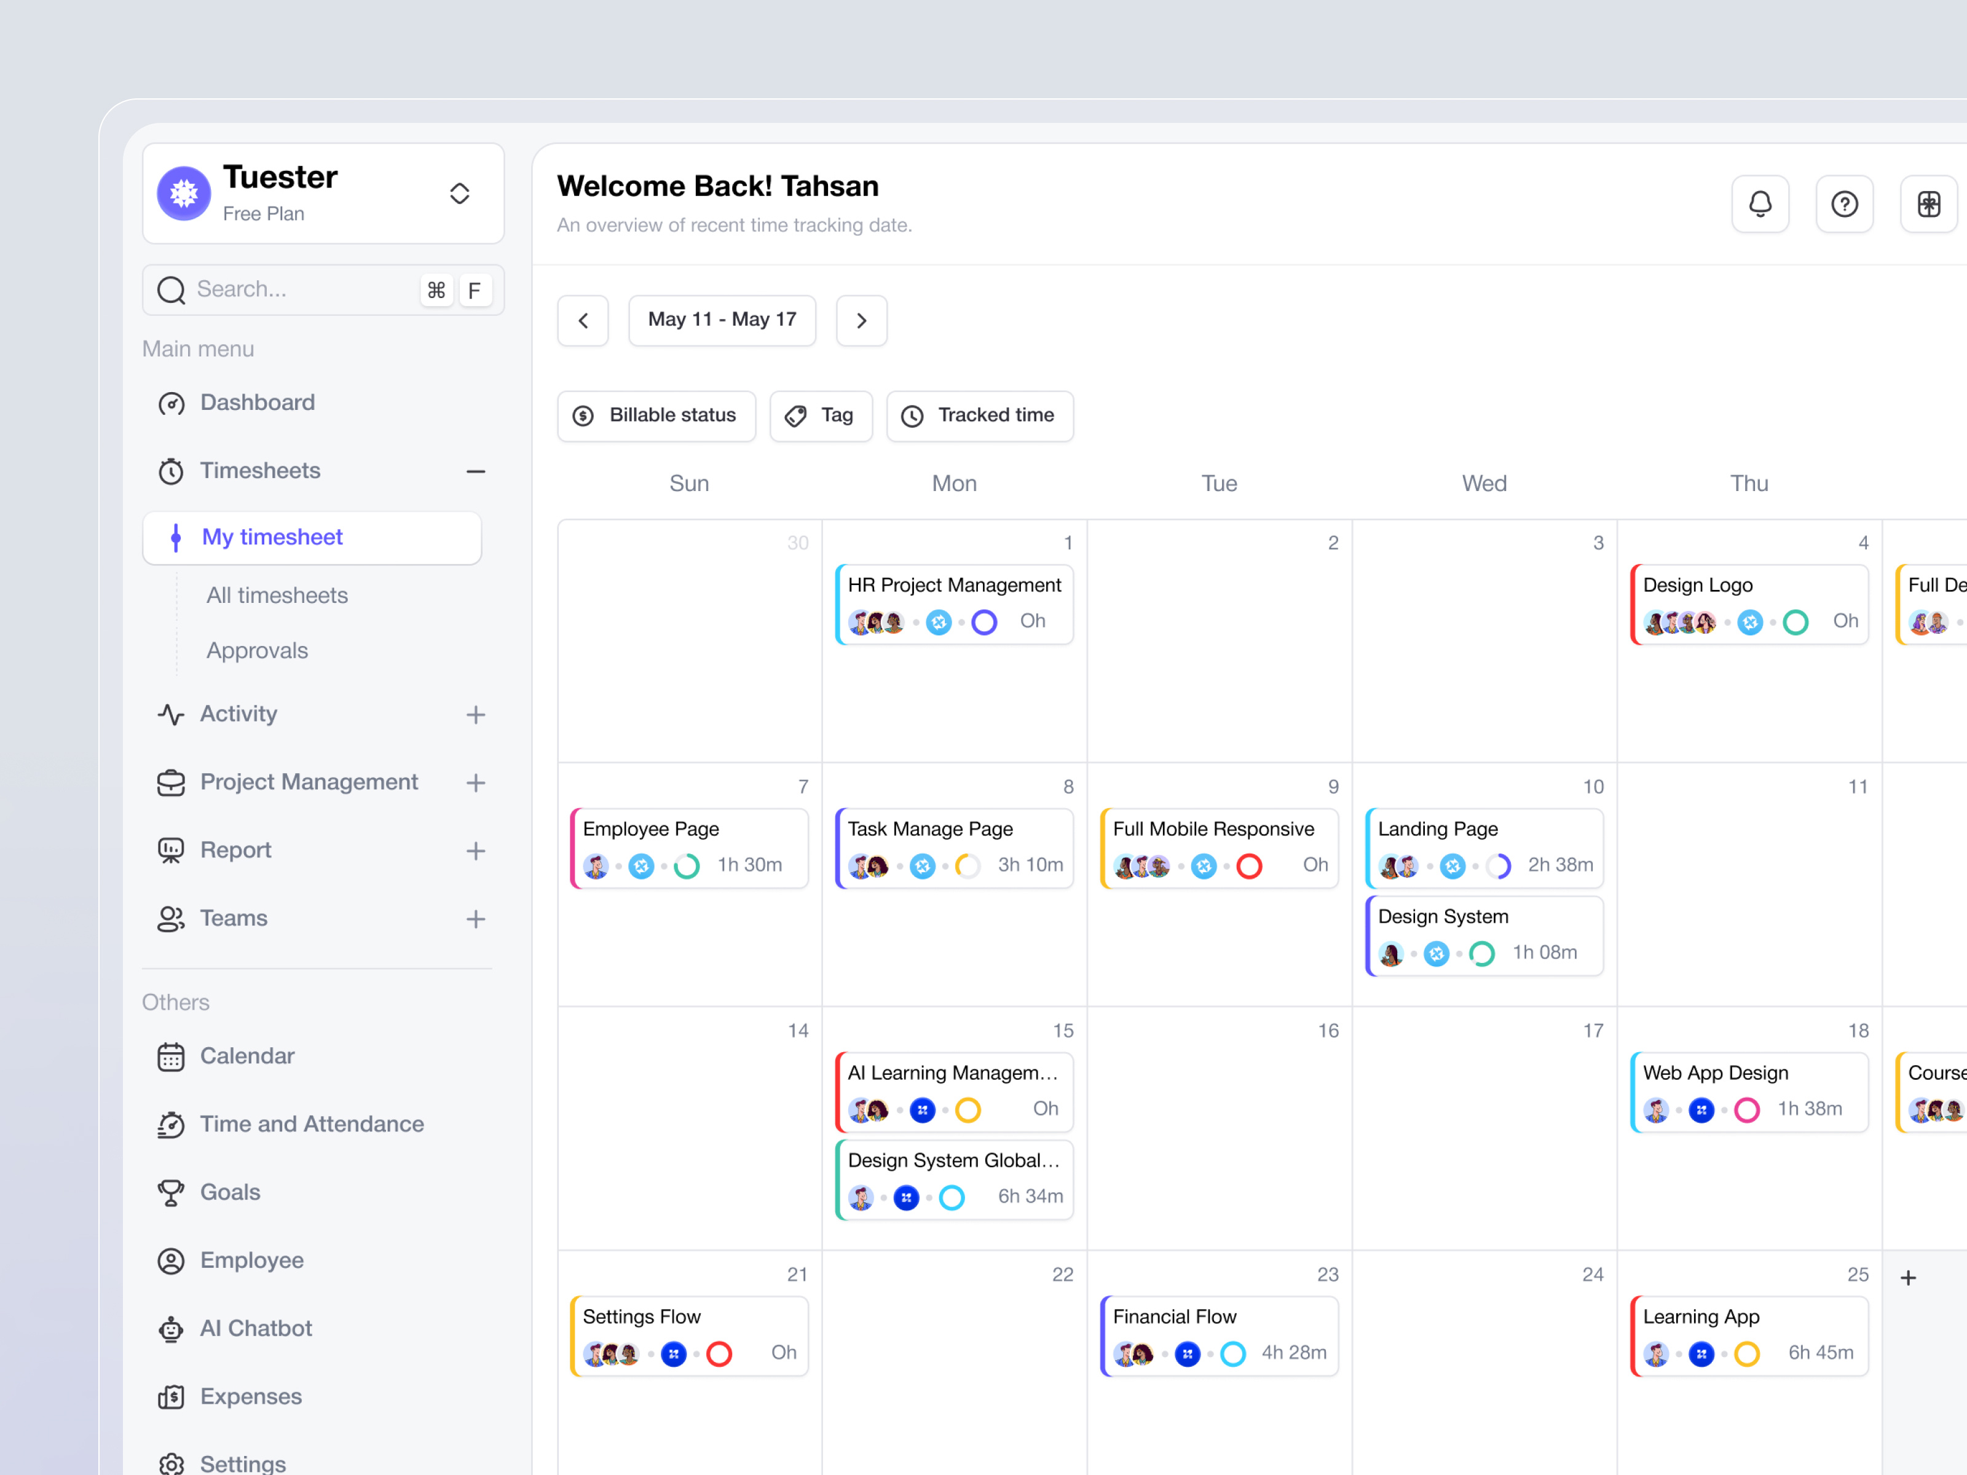1967x1475 pixels.
Task: Open Teams using the people icon
Action: 171,918
